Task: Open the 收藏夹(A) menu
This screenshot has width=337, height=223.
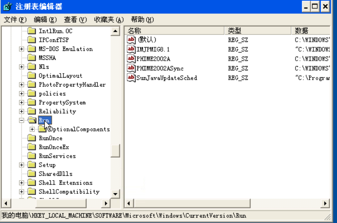Action: pos(109,20)
